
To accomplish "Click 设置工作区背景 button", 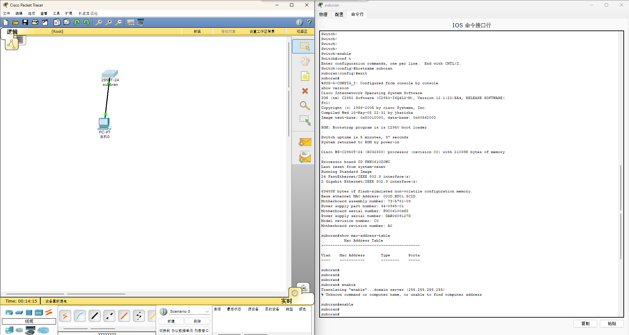I will click(x=262, y=31).
